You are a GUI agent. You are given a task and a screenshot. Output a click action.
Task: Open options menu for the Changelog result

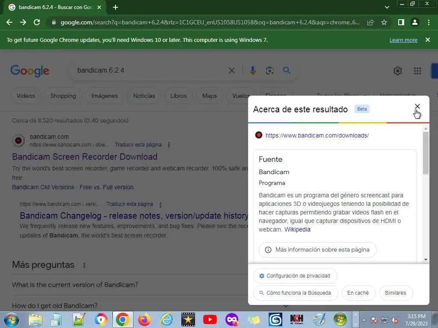[x=160, y=205]
